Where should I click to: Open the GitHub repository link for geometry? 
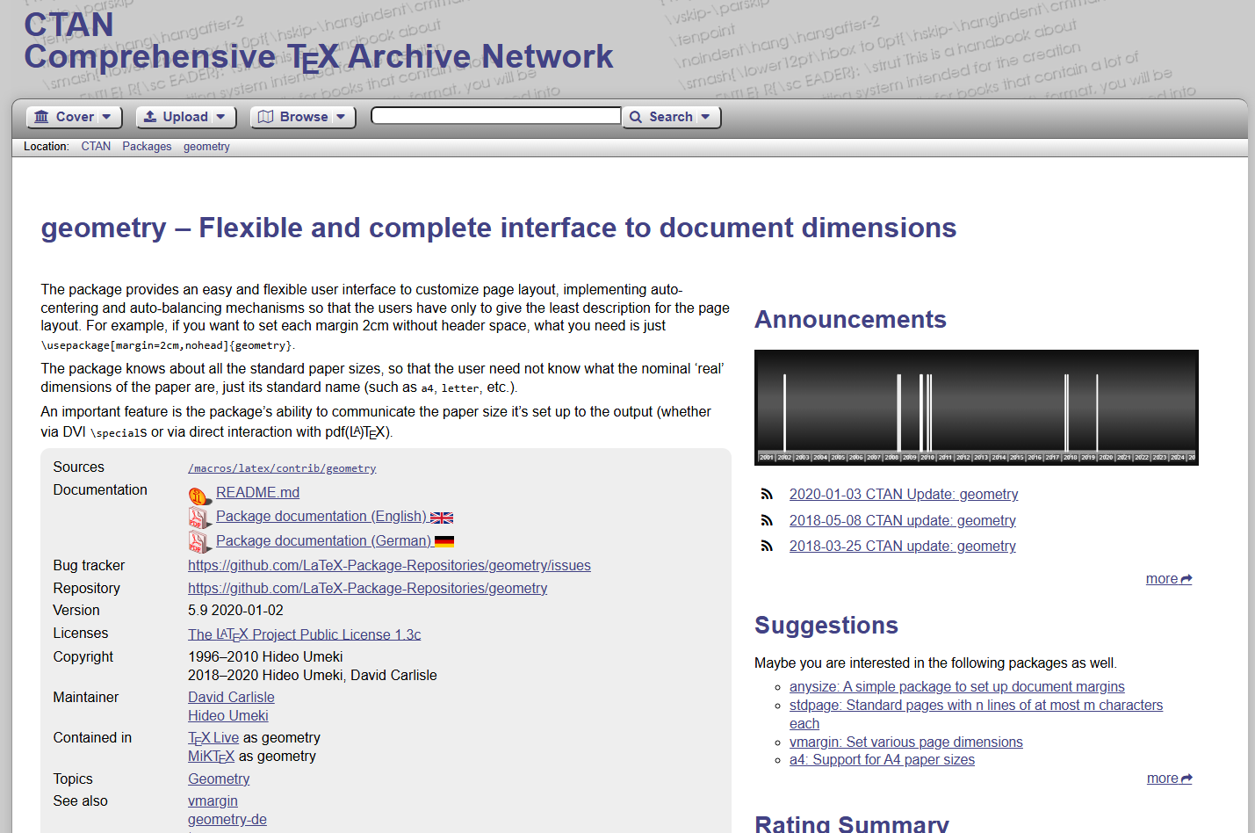367,589
